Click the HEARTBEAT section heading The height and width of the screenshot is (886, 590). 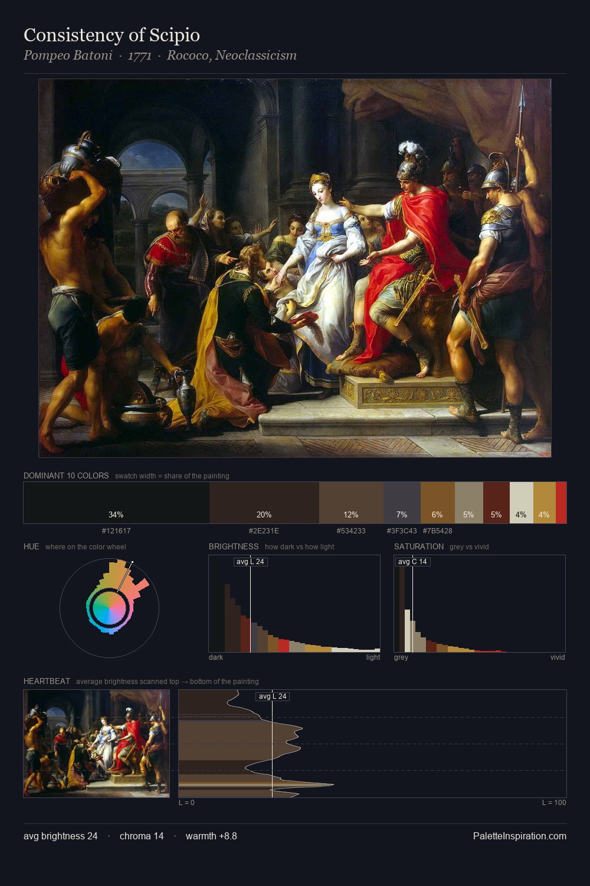point(47,681)
